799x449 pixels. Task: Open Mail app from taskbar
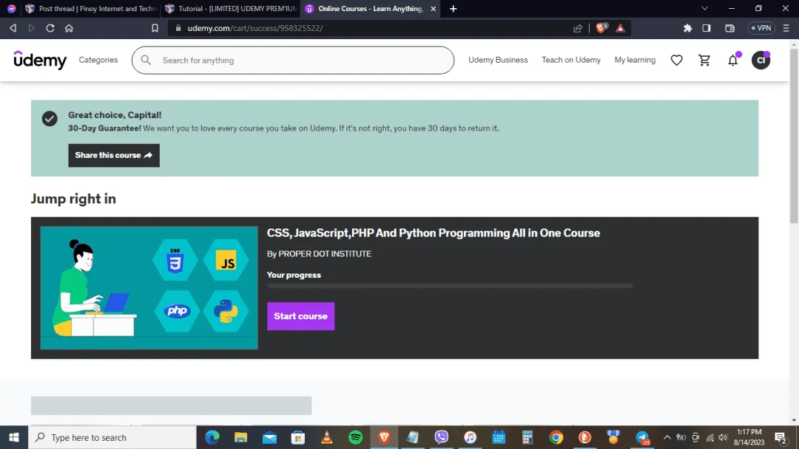pos(269,437)
